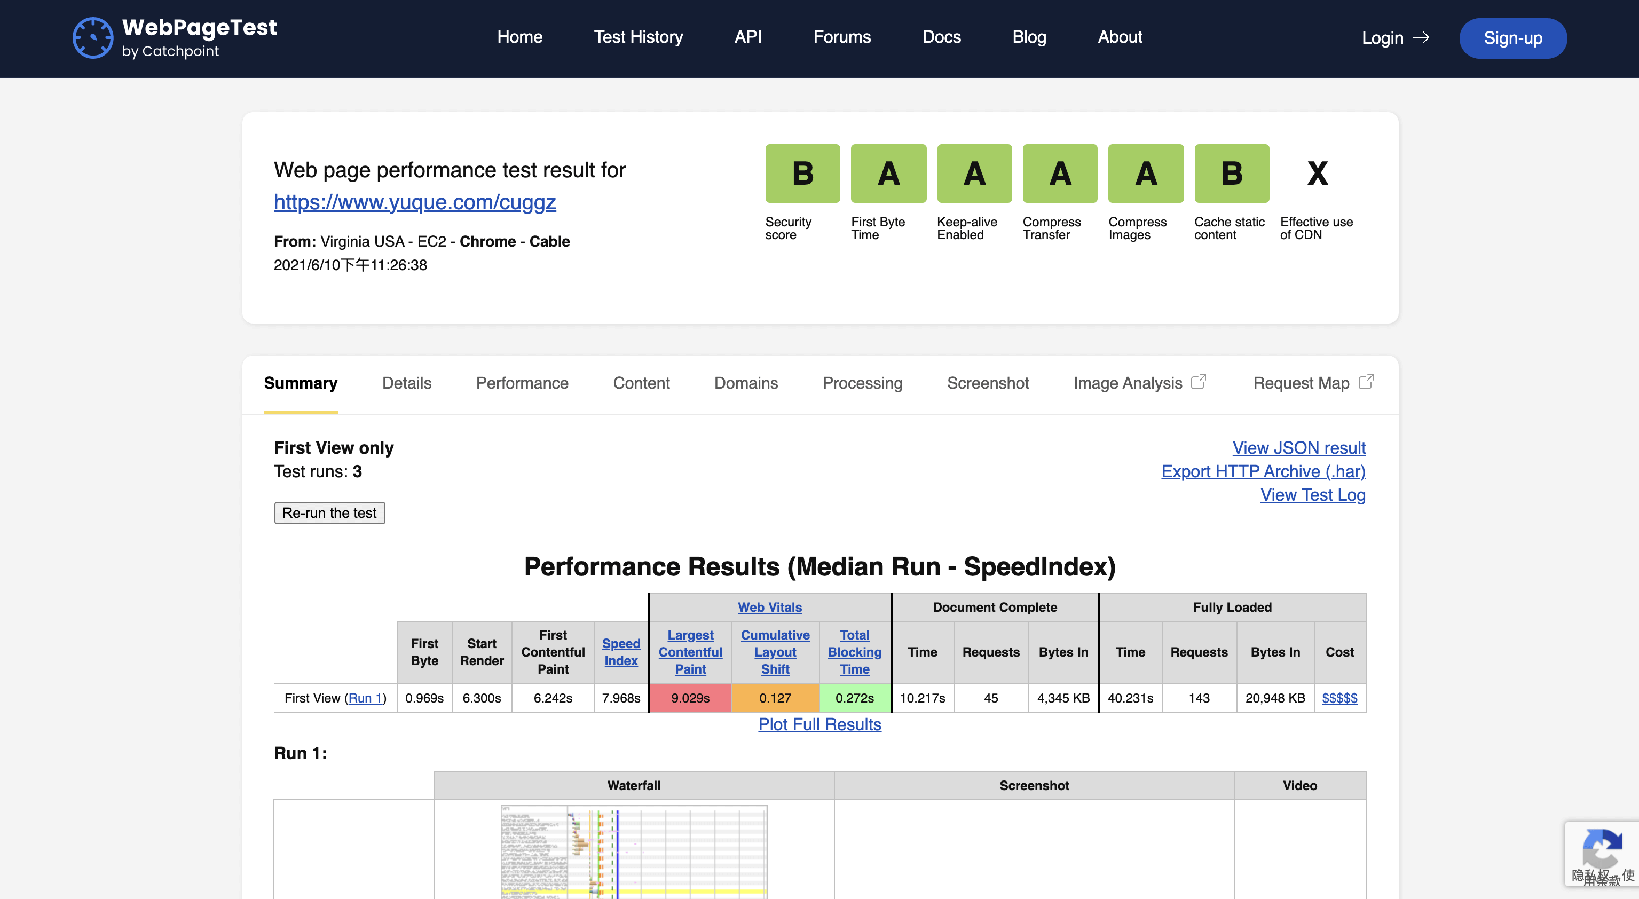Click Export HTTP Archive (.har) link
The height and width of the screenshot is (899, 1639).
point(1263,471)
